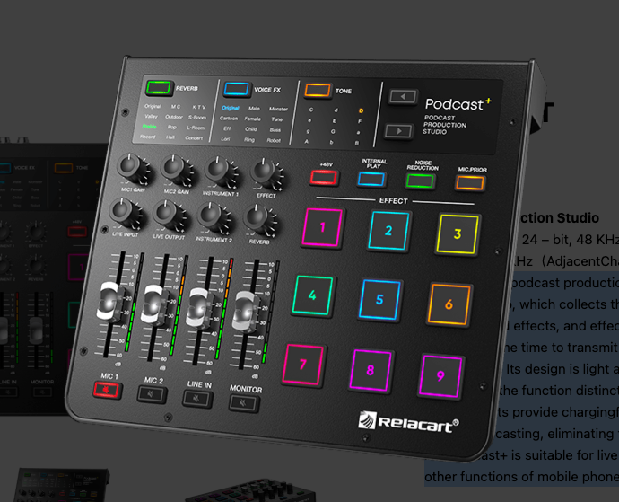Hit orange effect pad 6
The width and height of the screenshot is (619, 502).
[x=449, y=304]
